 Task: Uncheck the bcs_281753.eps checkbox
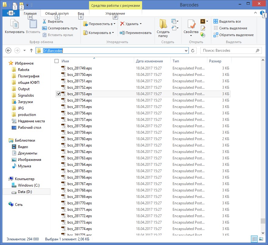(x=59, y=94)
